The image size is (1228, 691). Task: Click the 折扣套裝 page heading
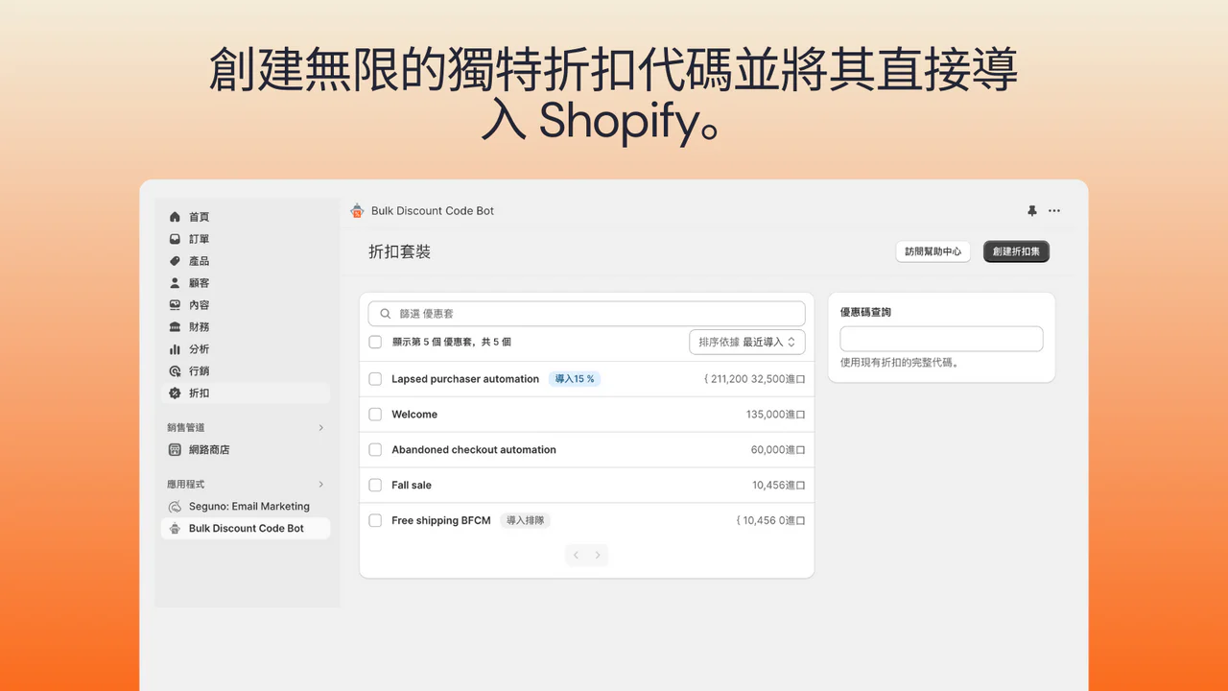click(x=400, y=252)
